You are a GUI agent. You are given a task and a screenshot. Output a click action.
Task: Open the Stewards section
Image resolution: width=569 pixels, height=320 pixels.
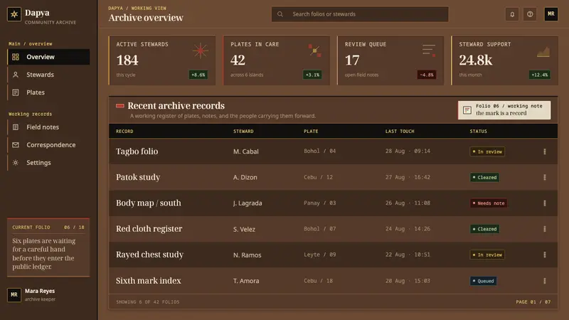pyautogui.click(x=48, y=75)
